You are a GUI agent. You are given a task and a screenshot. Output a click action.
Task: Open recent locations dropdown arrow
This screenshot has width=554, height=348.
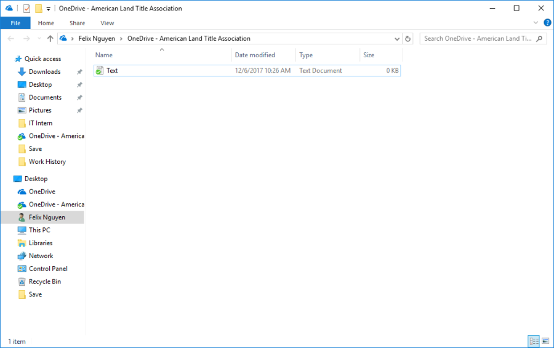[39, 39]
